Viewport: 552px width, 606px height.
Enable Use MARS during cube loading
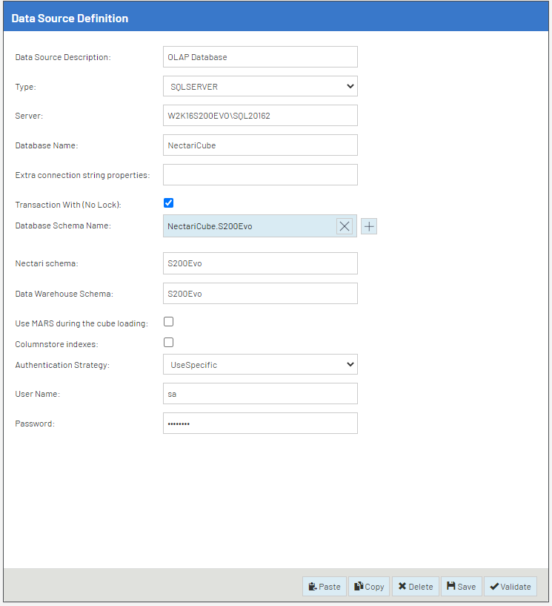pos(169,322)
